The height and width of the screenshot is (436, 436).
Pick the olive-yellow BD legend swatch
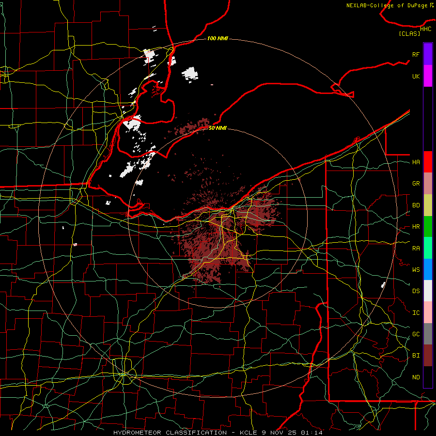point(428,205)
